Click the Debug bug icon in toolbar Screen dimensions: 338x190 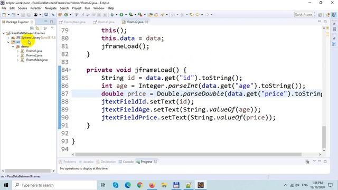click(x=112, y=15)
